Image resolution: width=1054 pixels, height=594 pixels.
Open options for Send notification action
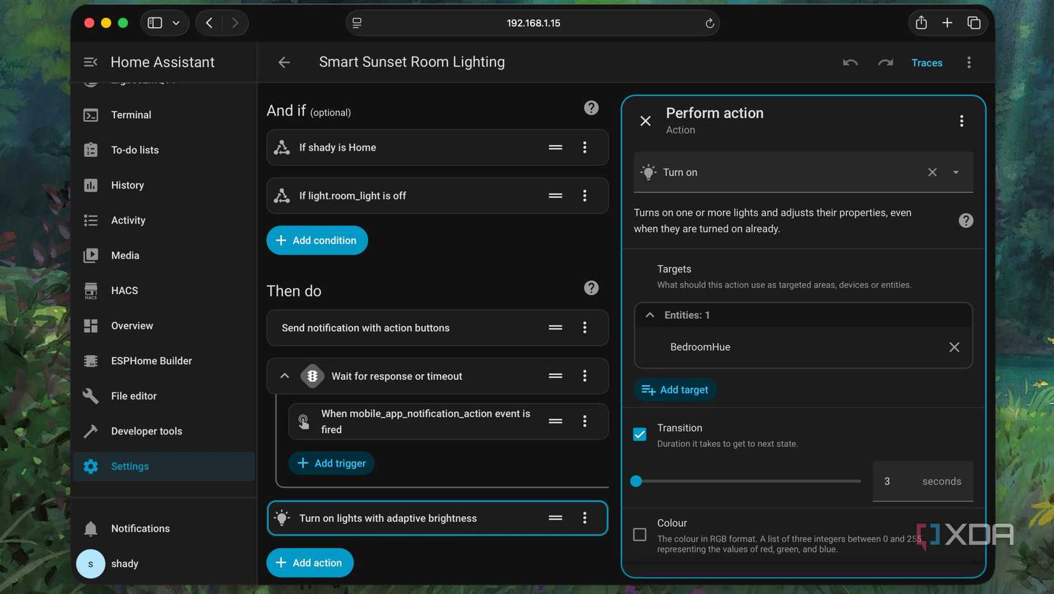(x=584, y=328)
